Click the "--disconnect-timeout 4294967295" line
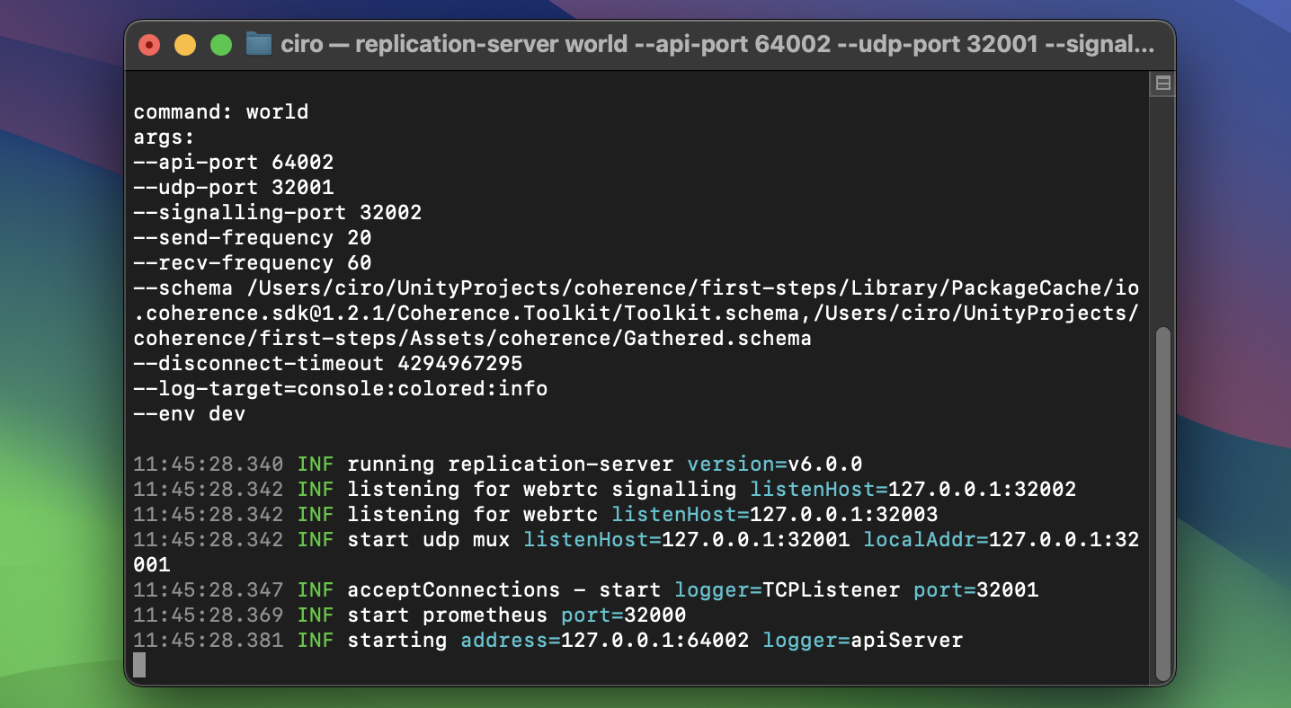The height and width of the screenshot is (708, 1291). (328, 364)
